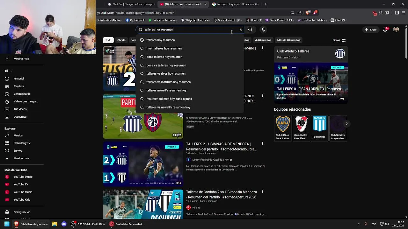Open Ver más tarde in the sidebar
This screenshot has height=229, width=408.
coord(22,94)
